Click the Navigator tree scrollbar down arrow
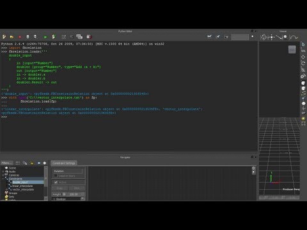The image size is (307, 230). tap(46, 198)
